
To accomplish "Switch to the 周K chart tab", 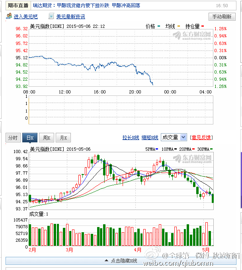I will coord(46,138).
